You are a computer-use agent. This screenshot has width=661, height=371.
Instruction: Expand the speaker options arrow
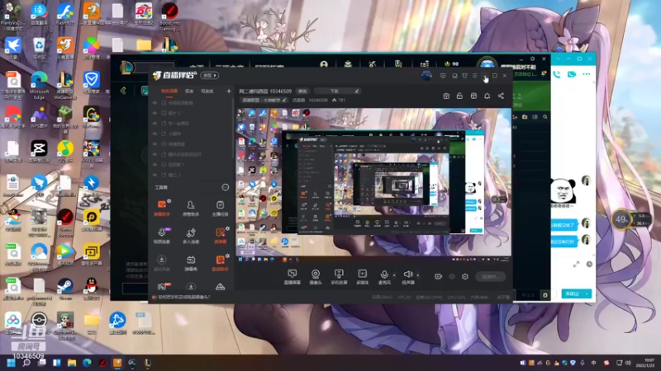point(418,275)
